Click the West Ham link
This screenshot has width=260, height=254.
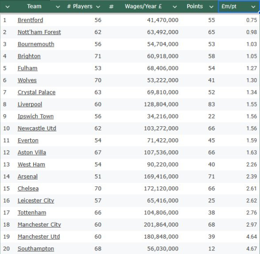[x=31, y=164]
